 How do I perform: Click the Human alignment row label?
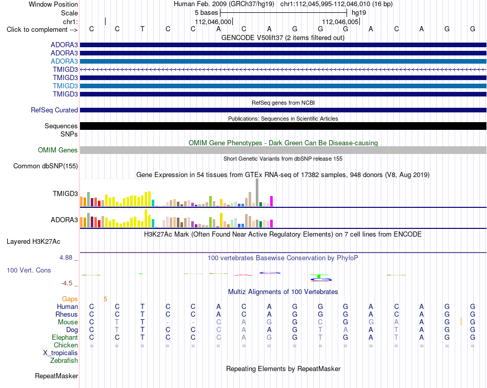[x=67, y=306]
